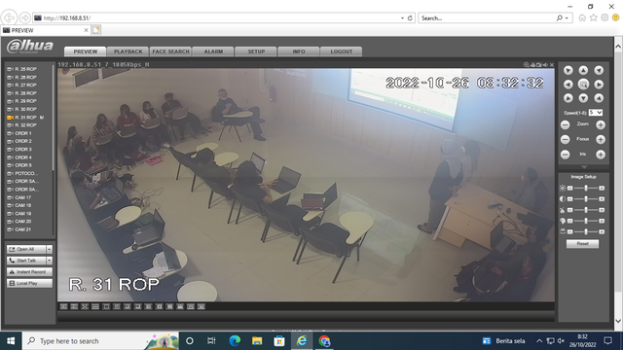The width and height of the screenshot is (623, 350).
Task: Open the Speed(1-8) dropdown
Action: point(596,113)
